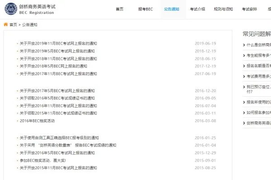Viewport: 271px width, 180px height.
Task: Click the home icon in breadcrumb
Action: (x=6, y=25)
